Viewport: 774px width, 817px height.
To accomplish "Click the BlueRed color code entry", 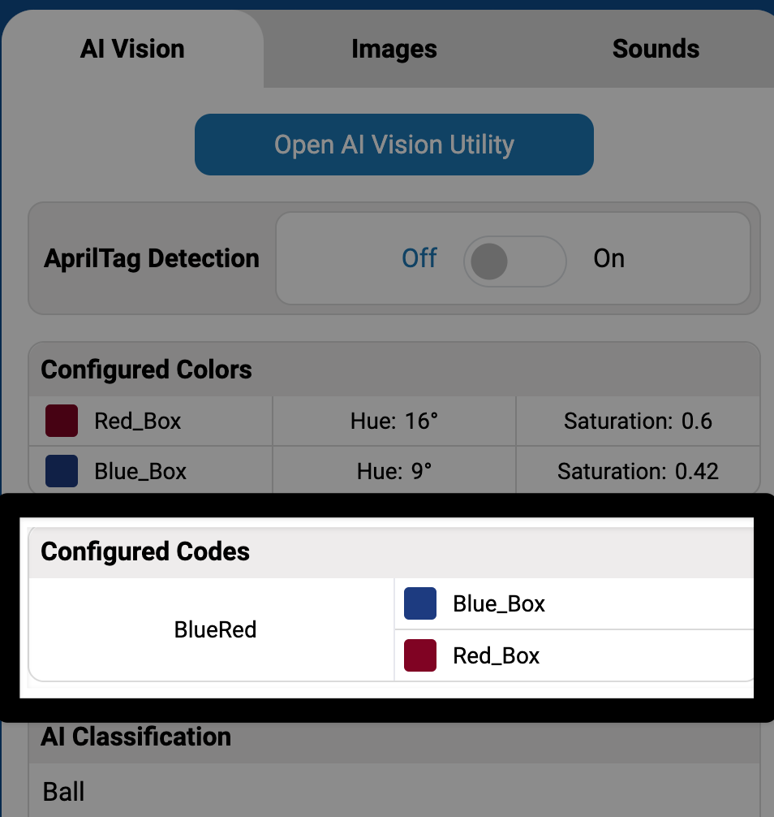I will [x=215, y=629].
